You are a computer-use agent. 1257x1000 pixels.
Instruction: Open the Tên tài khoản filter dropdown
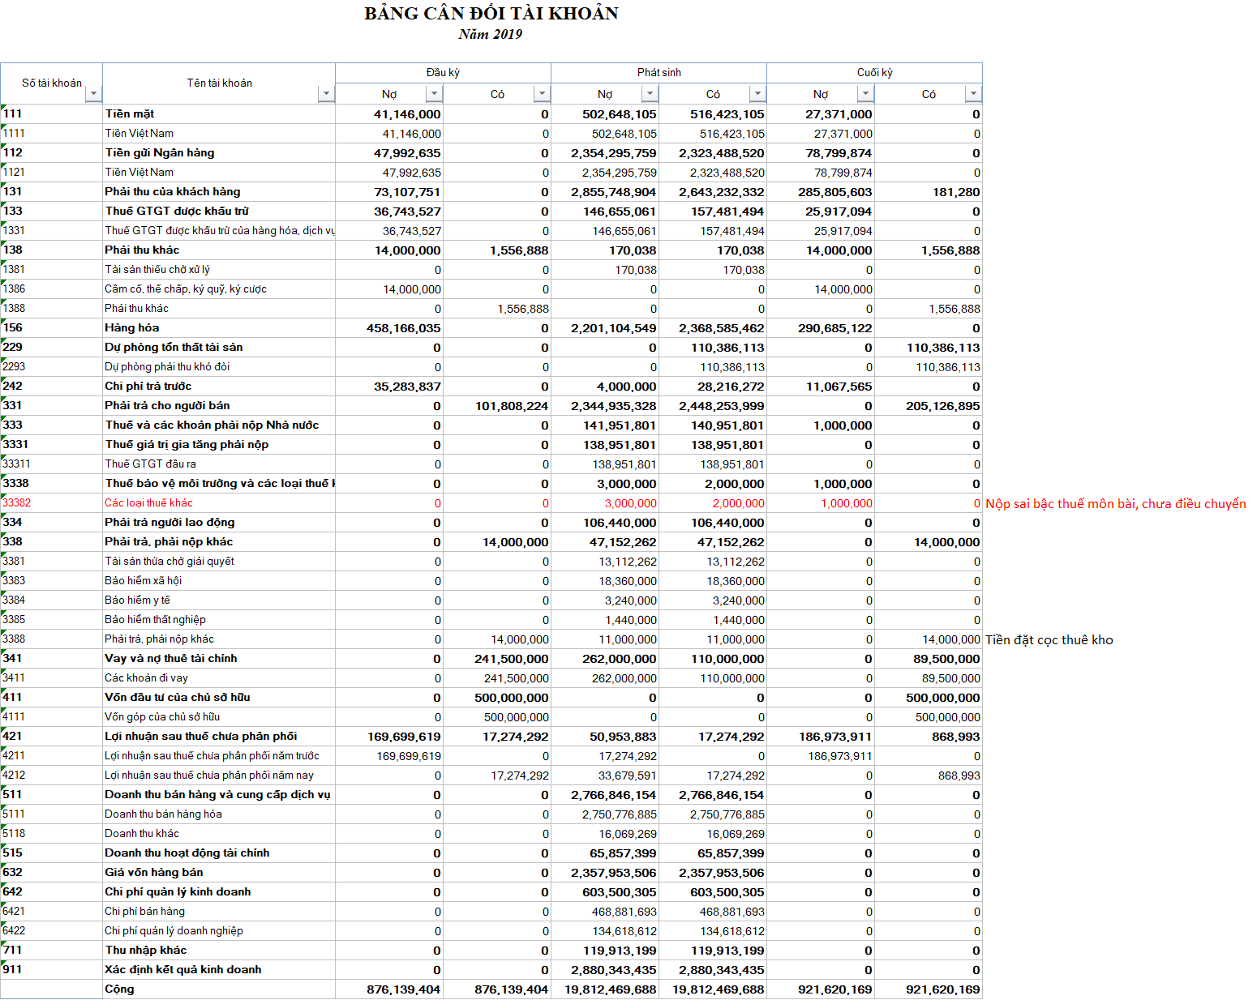click(326, 94)
